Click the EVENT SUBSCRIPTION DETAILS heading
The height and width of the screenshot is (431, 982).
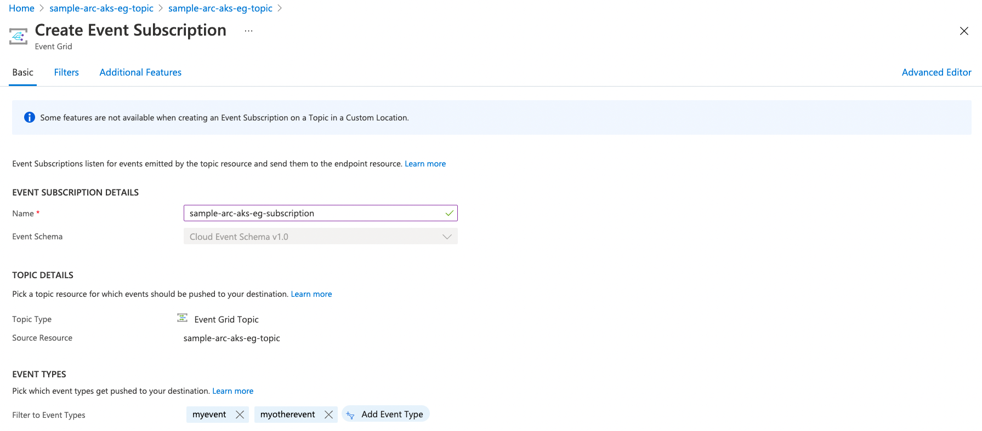pyautogui.click(x=76, y=192)
